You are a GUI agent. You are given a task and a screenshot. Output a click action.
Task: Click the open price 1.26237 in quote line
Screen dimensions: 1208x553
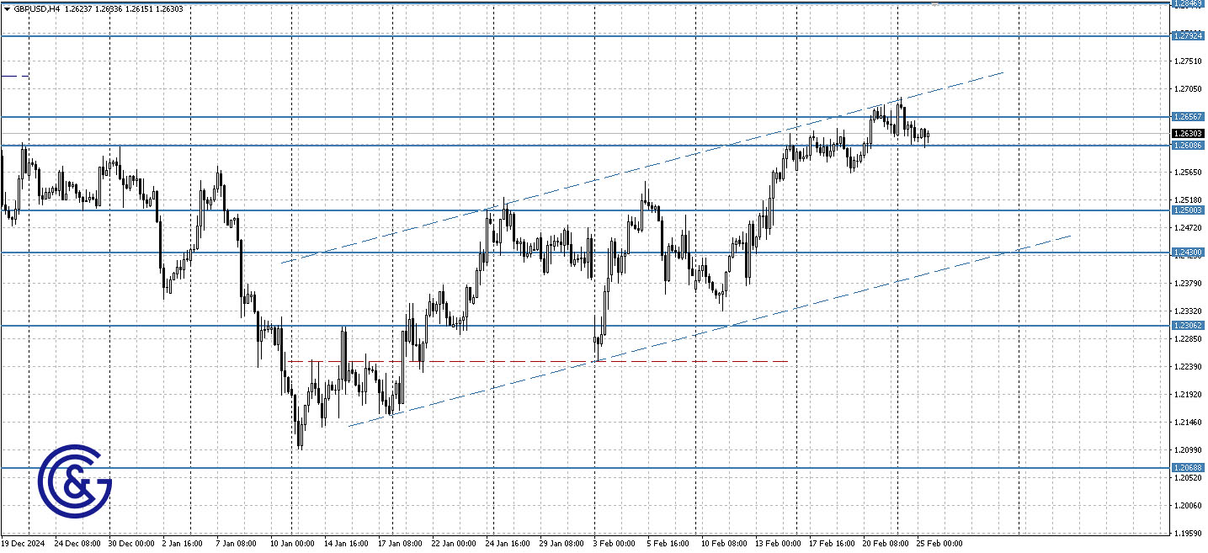80,7
